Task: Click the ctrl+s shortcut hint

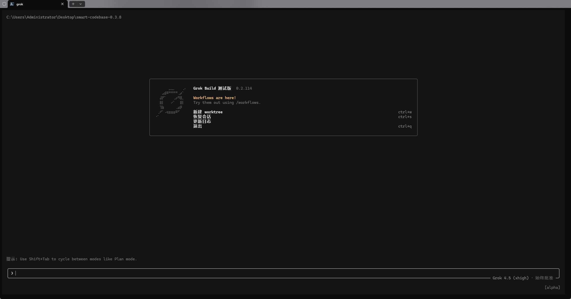Action: pyautogui.click(x=405, y=117)
